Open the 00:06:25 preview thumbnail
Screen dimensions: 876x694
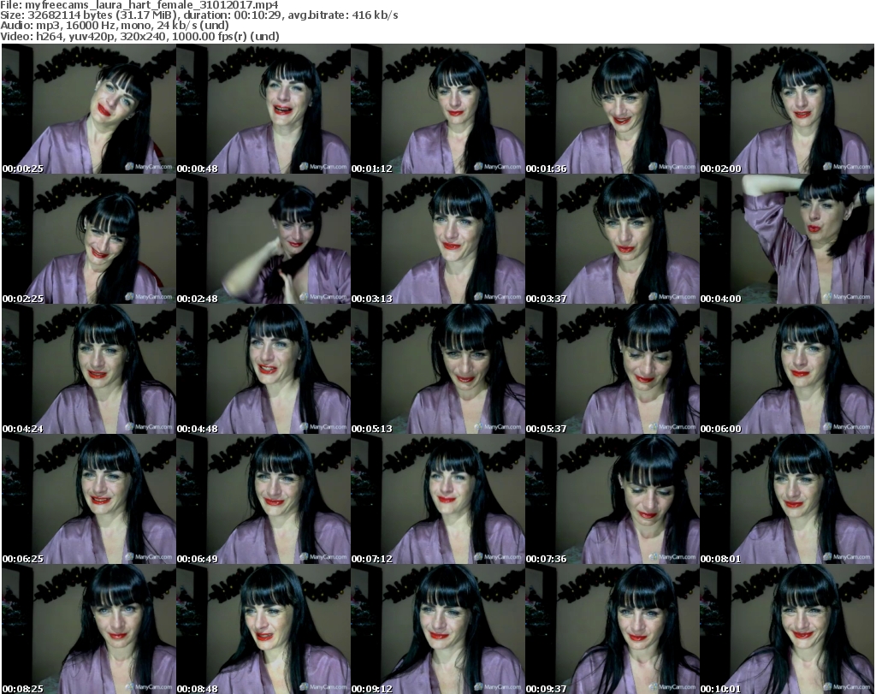pyautogui.click(x=89, y=500)
